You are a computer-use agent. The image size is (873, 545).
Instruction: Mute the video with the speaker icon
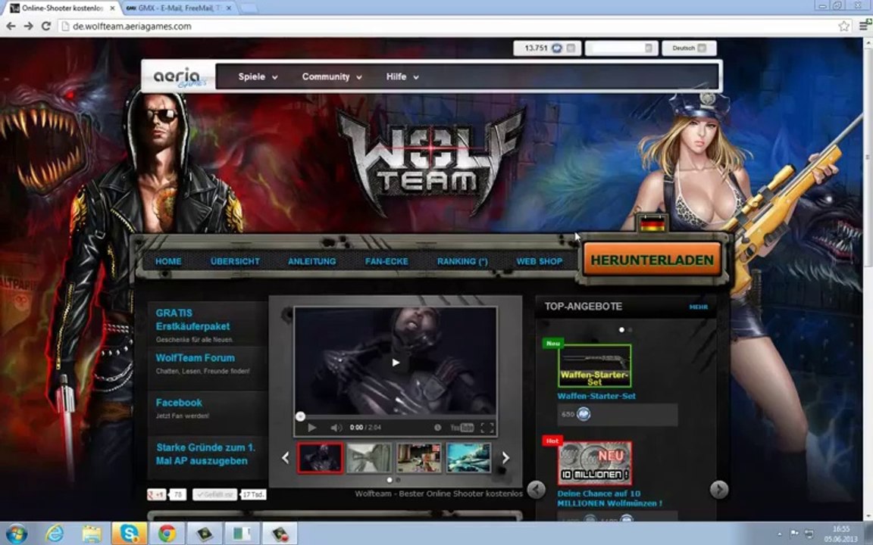click(x=336, y=427)
